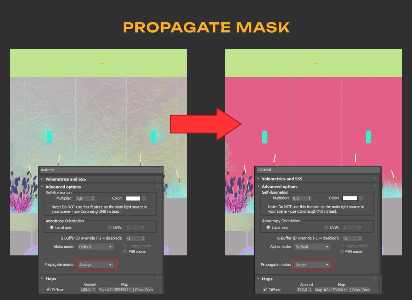Toggle Diffuse map checkbox in Never panel

pos(265,290)
